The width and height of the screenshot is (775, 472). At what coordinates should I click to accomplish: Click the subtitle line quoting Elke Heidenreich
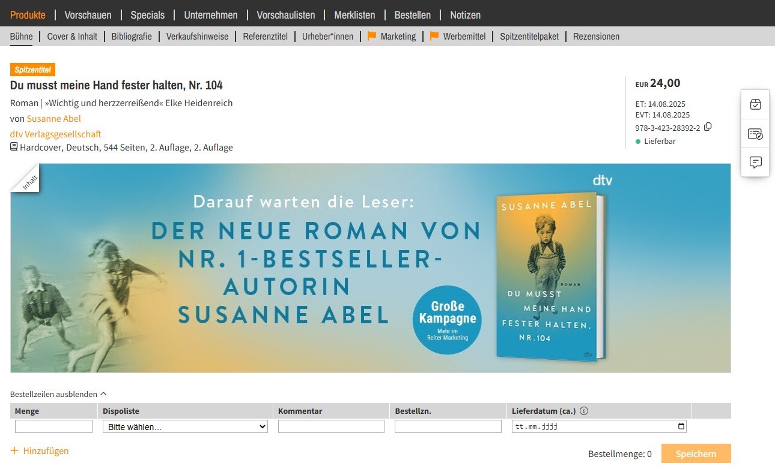point(121,103)
